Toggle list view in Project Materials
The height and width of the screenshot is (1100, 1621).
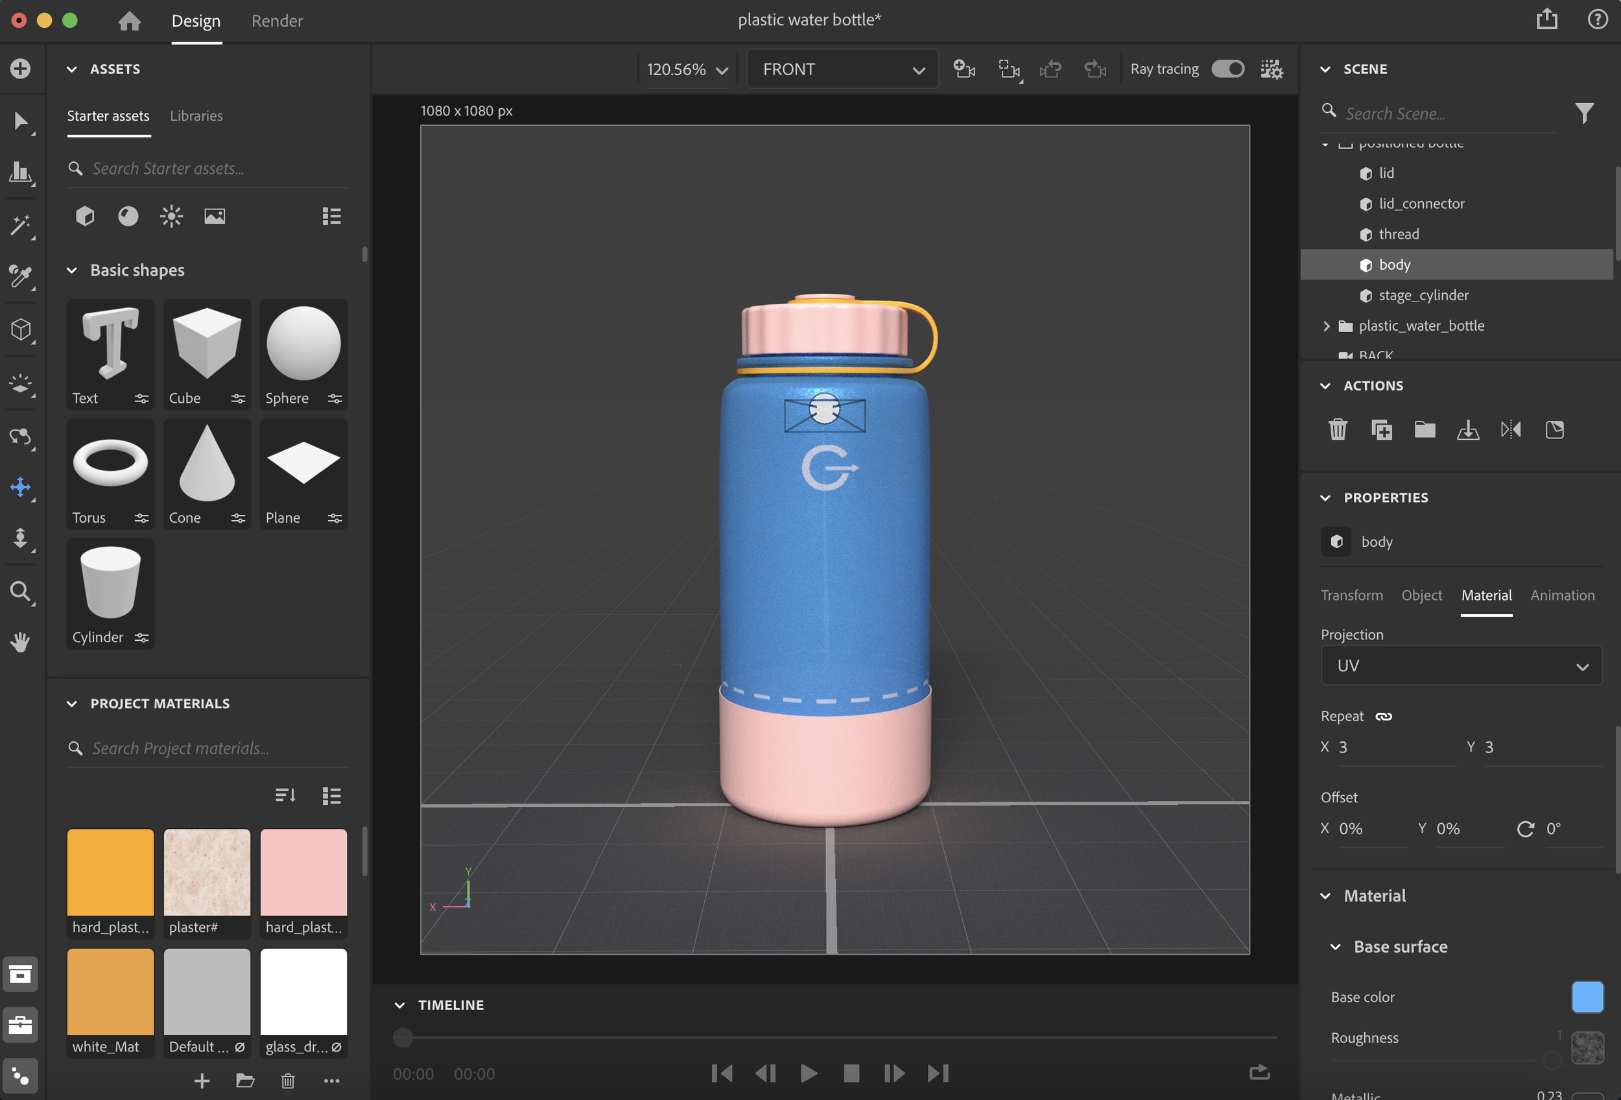coord(331,796)
